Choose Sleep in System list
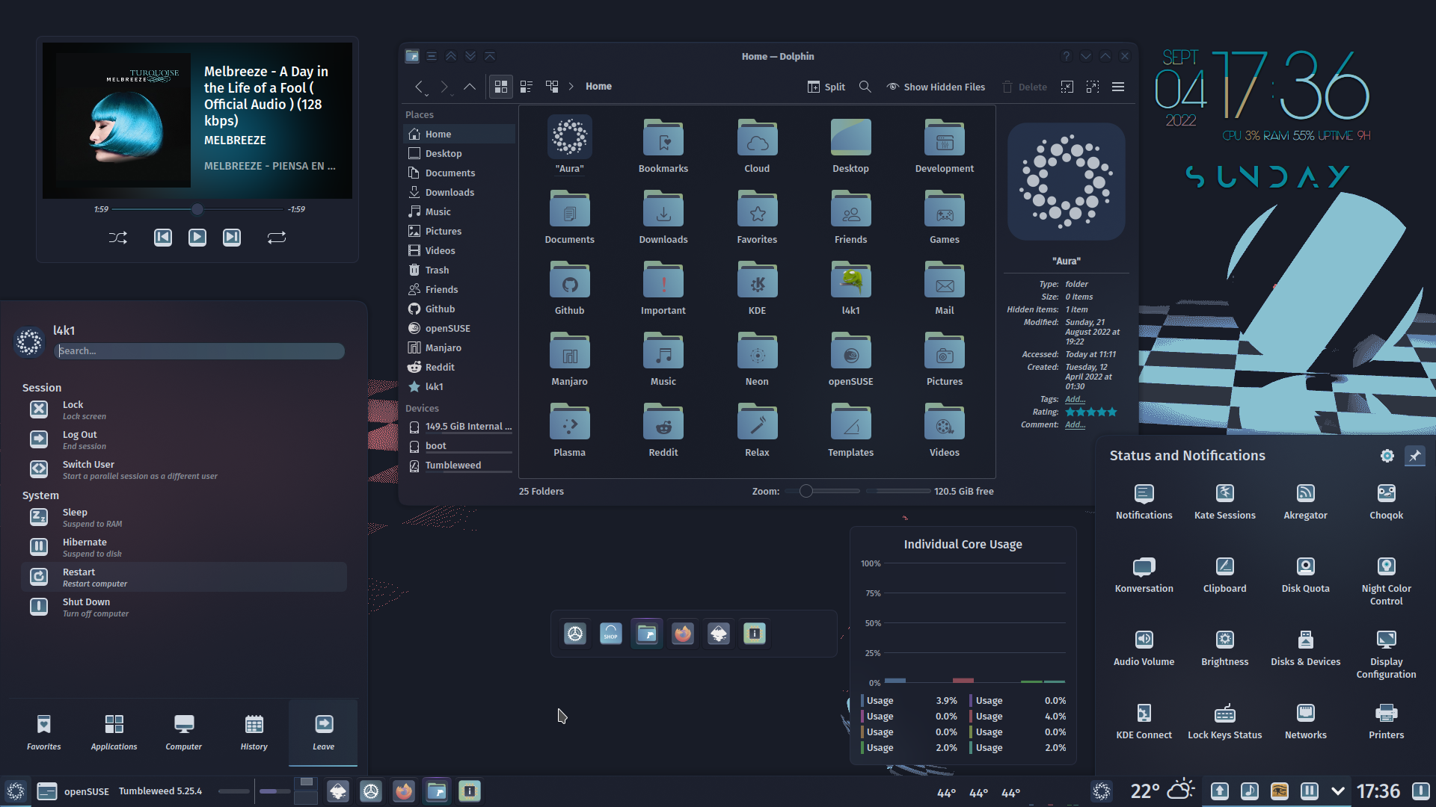 (184, 517)
